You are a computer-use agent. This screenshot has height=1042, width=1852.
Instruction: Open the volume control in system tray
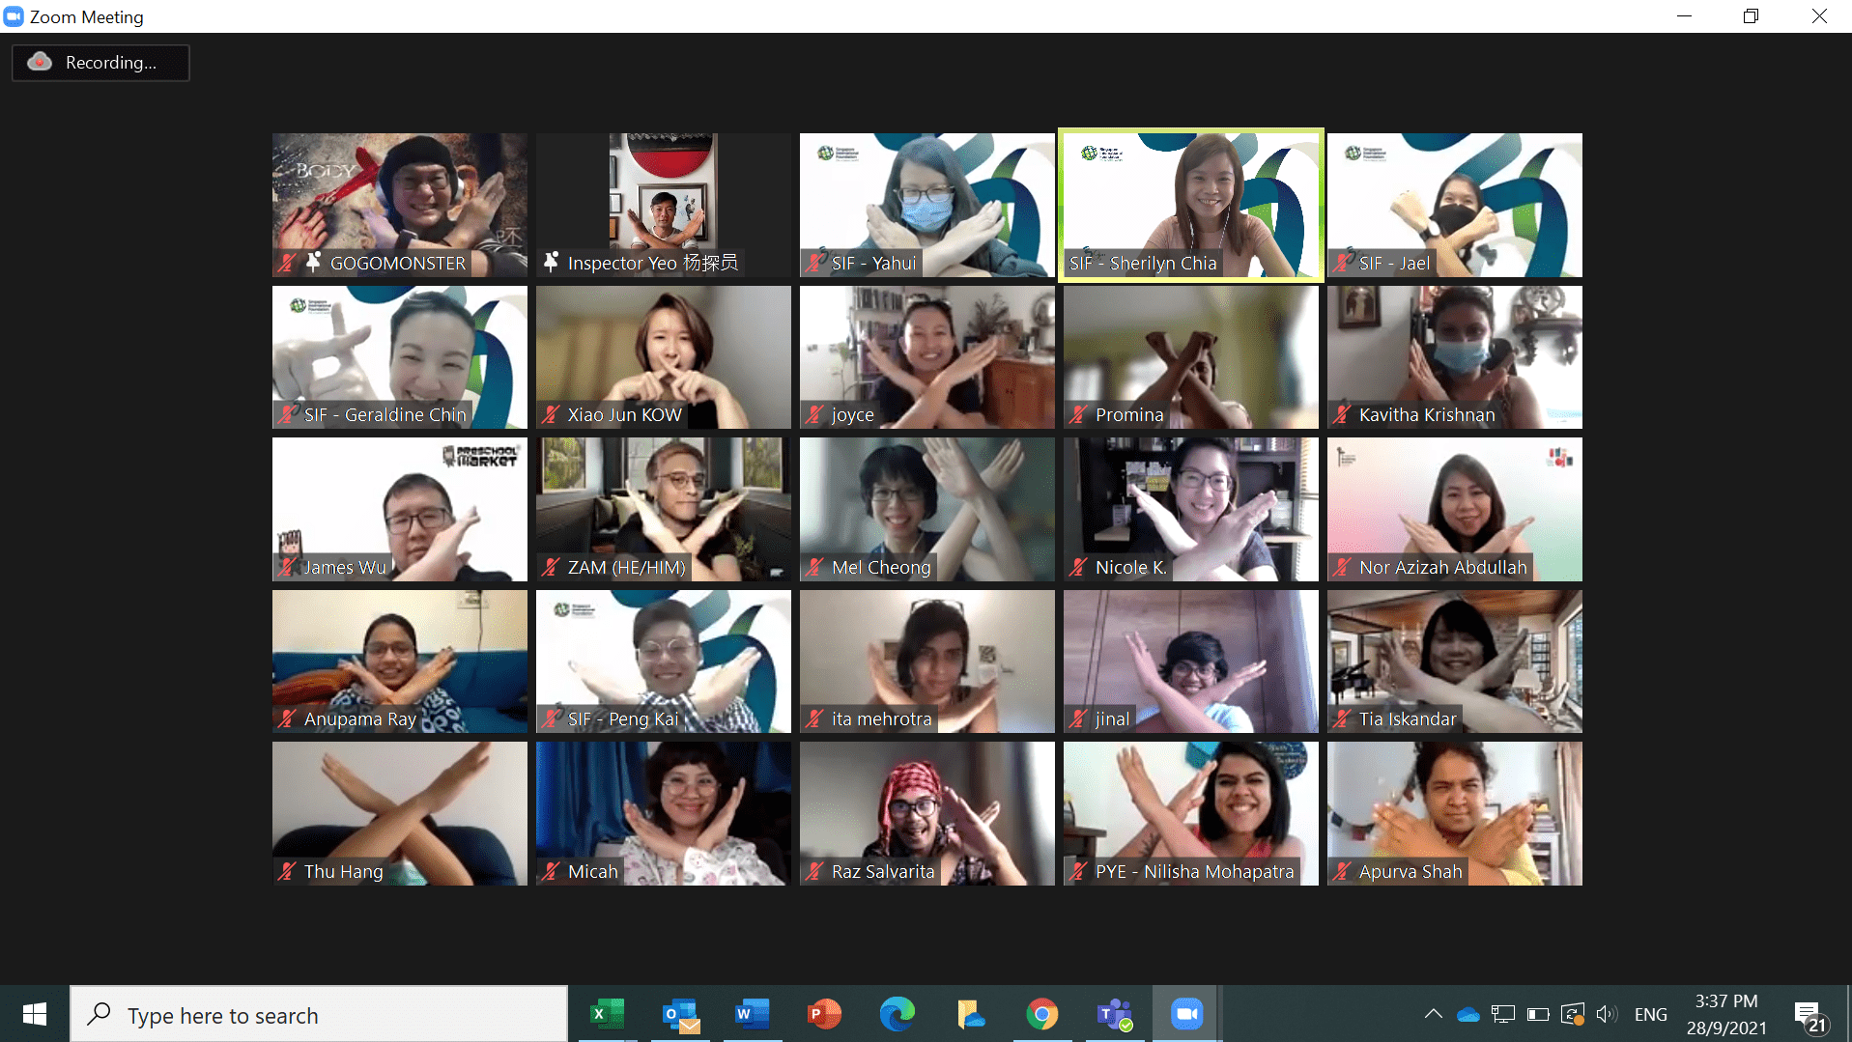(x=1606, y=1014)
